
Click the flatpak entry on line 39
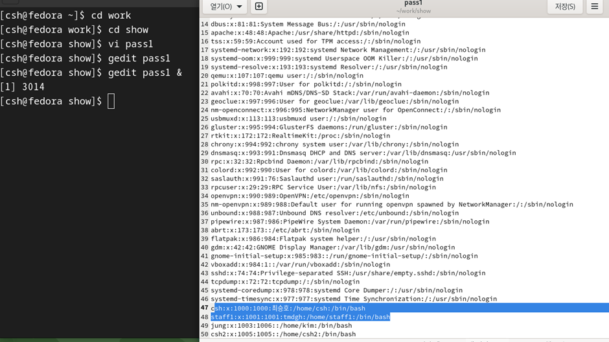[x=323, y=238]
